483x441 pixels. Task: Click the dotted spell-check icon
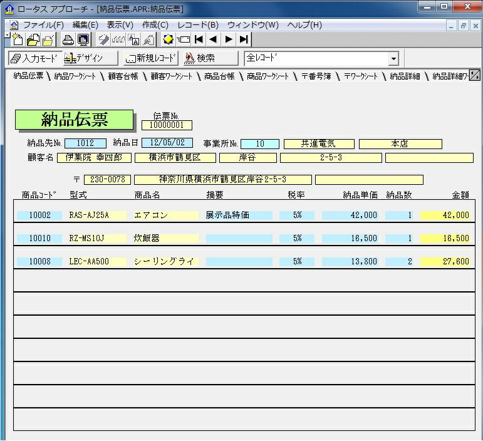[148, 39]
